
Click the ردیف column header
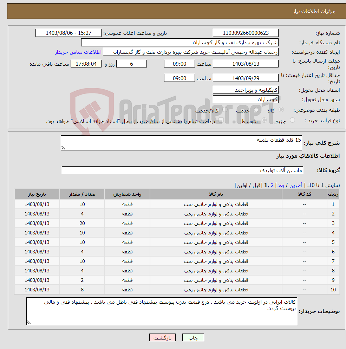click(333, 194)
